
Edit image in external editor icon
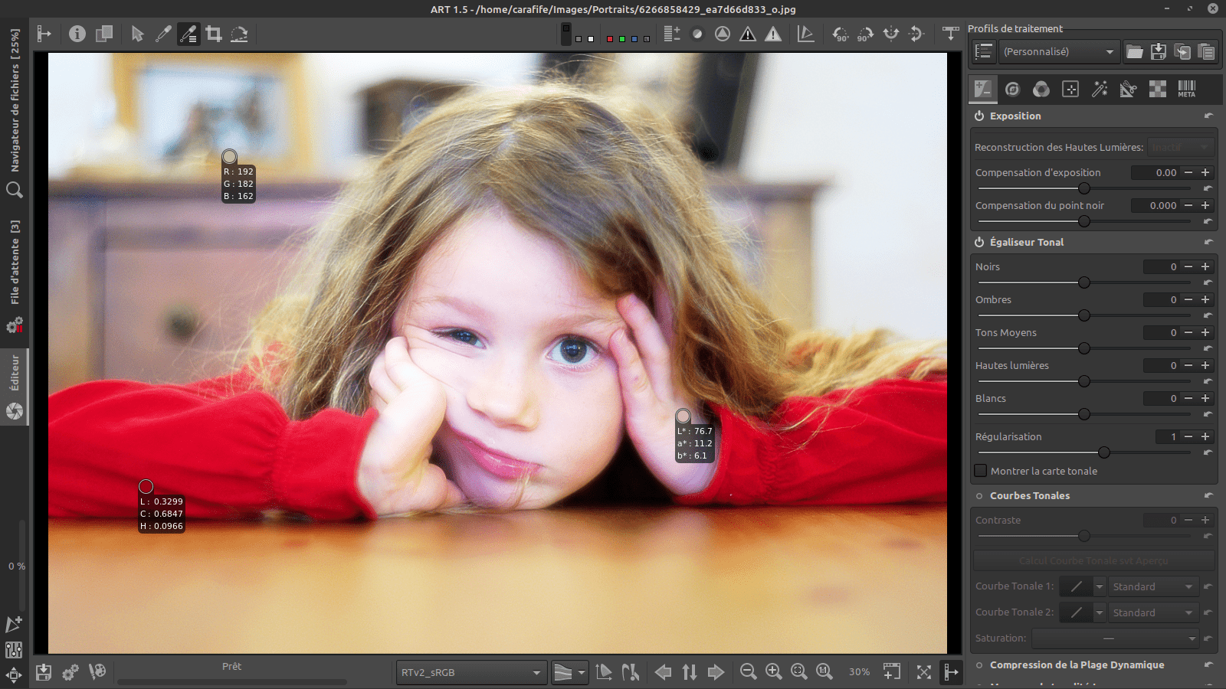97,672
